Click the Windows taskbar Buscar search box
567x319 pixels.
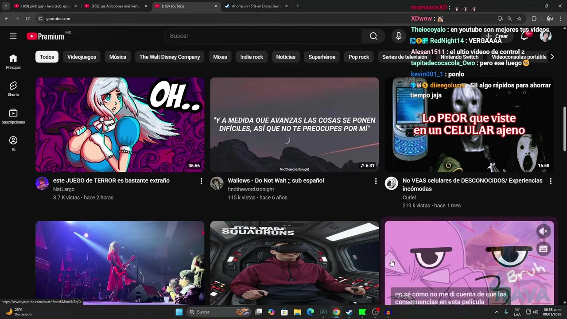pyautogui.click(x=219, y=312)
